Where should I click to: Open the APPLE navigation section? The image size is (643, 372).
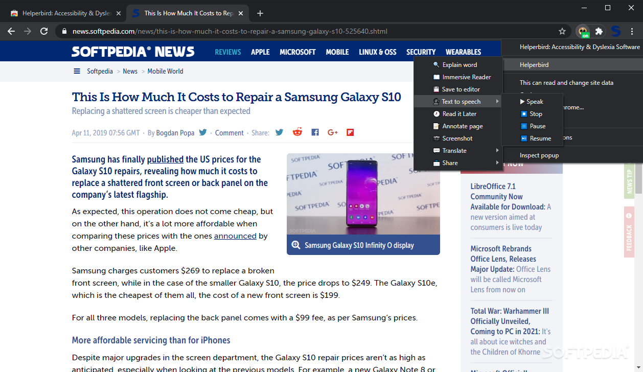[x=260, y=52]
